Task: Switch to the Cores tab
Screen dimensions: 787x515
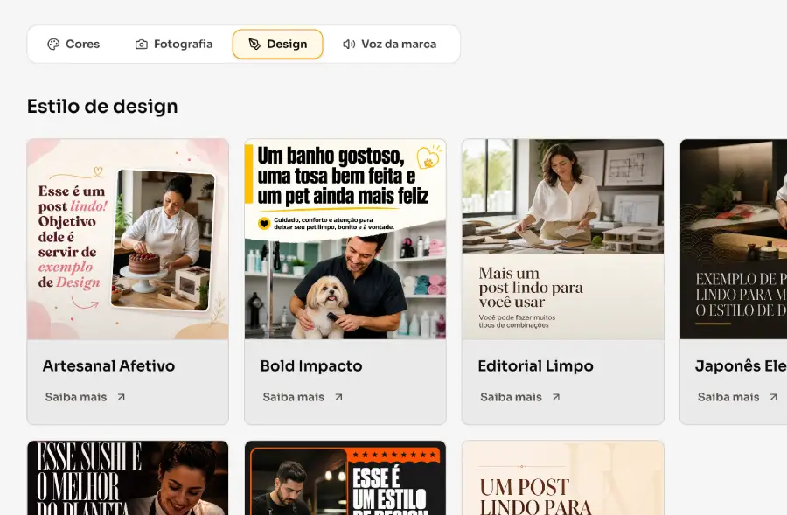Action: (73, 45)
